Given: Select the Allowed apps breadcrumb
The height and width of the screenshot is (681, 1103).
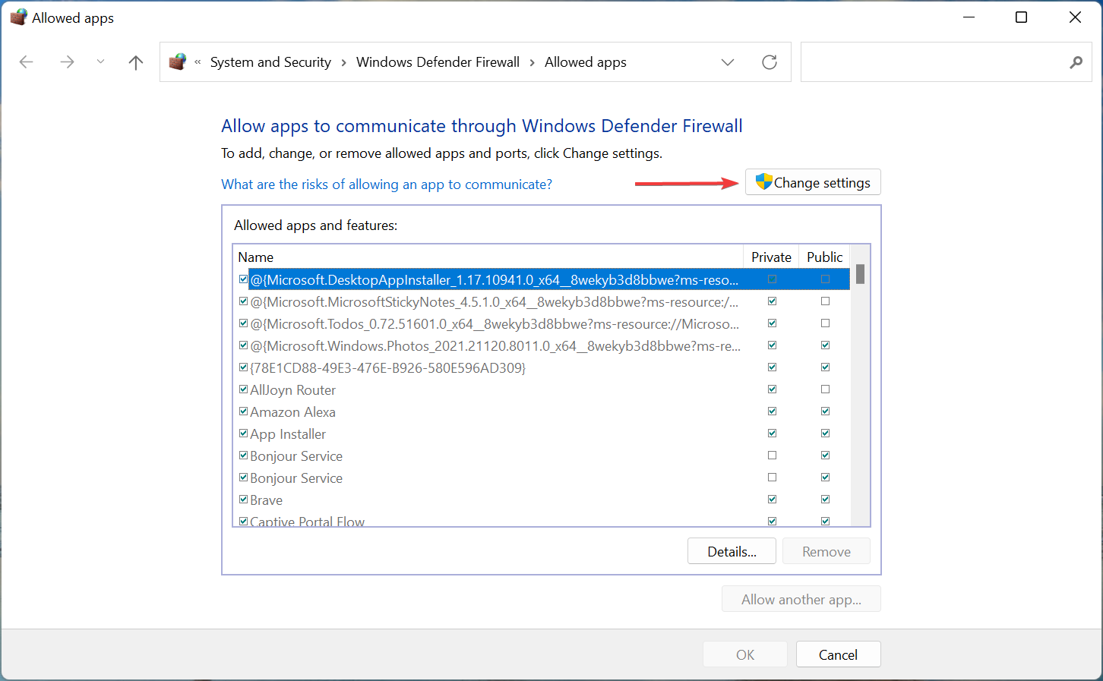Looking at the screenshot, I should (586, 62).
